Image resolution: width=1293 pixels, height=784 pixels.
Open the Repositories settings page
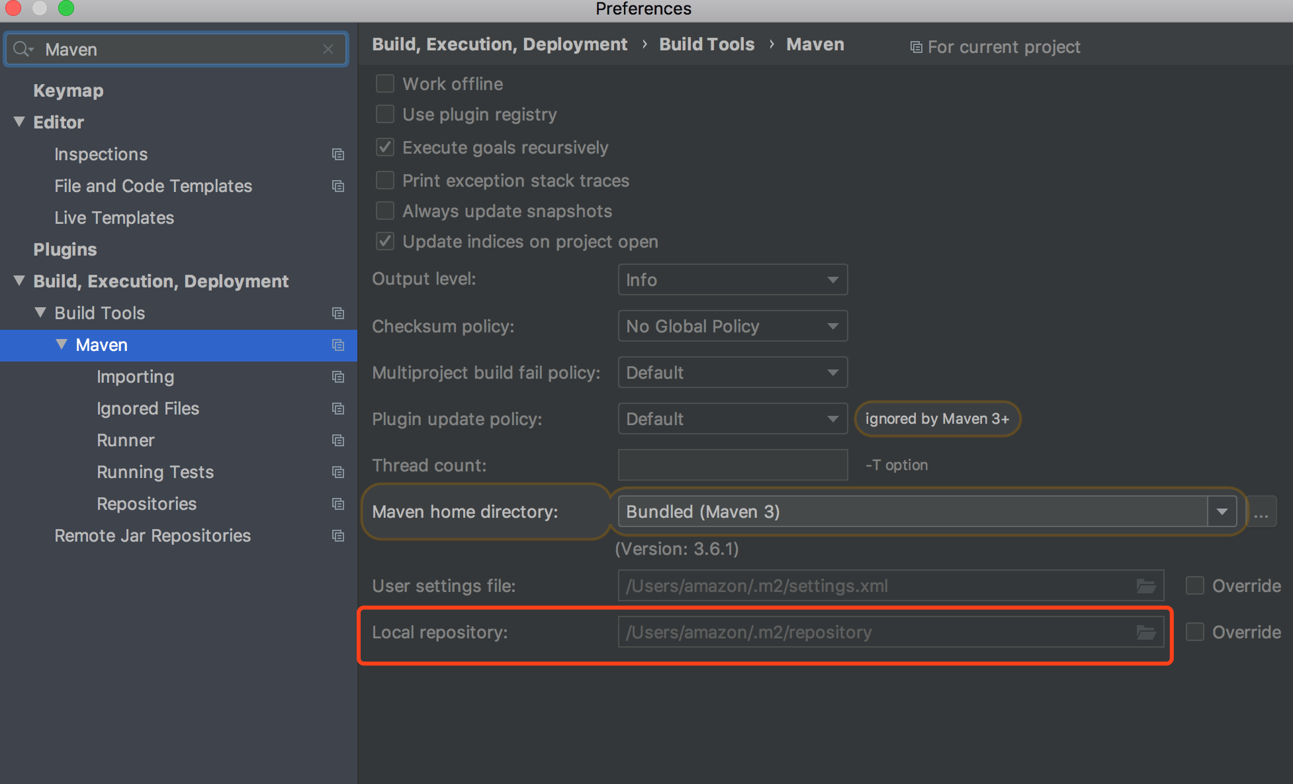[x=146, y=504]
